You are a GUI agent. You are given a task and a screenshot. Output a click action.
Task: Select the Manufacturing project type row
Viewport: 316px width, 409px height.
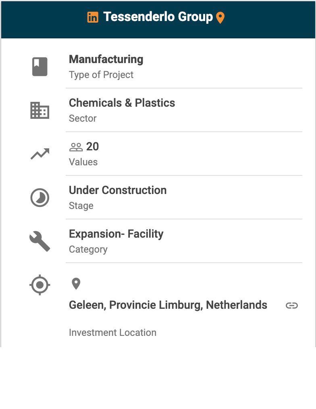click(x=184, y=67)
